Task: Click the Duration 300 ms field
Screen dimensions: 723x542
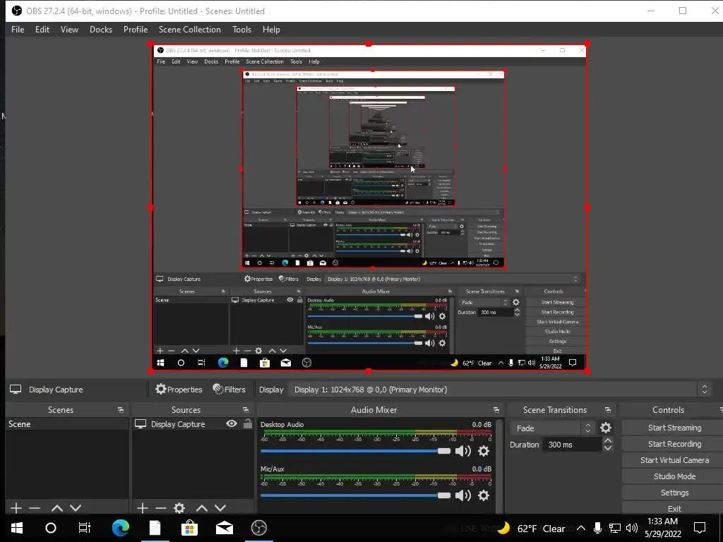Action: (x=572, y=445)
